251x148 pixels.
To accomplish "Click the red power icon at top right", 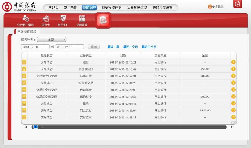I will coord(238,4).
